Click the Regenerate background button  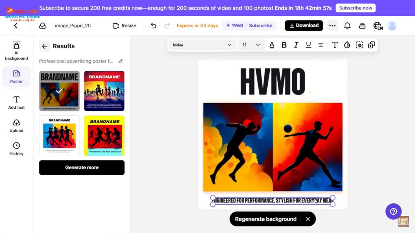pos(266,219)
